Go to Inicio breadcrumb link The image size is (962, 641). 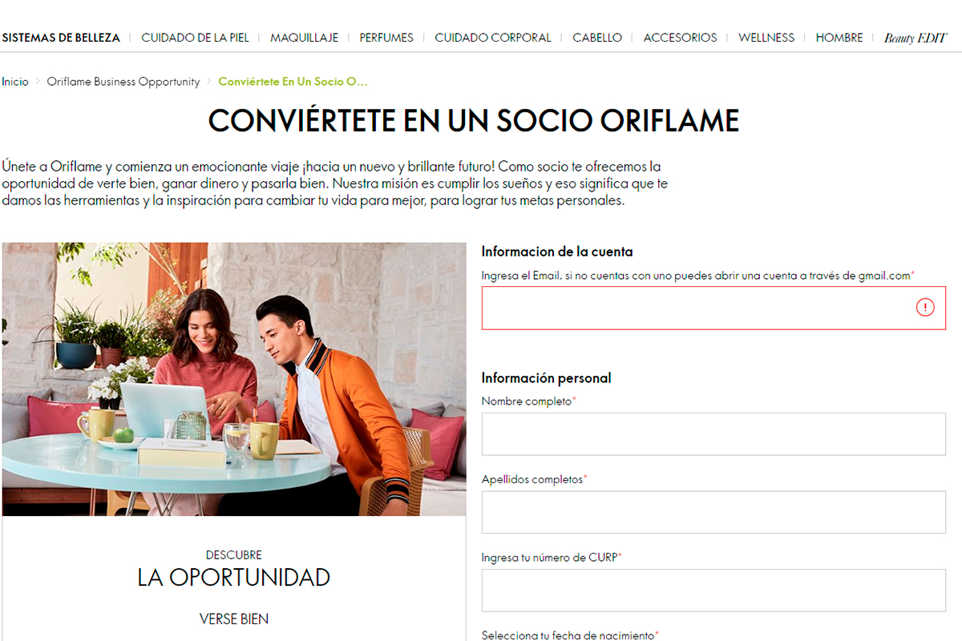click(15, 82)
